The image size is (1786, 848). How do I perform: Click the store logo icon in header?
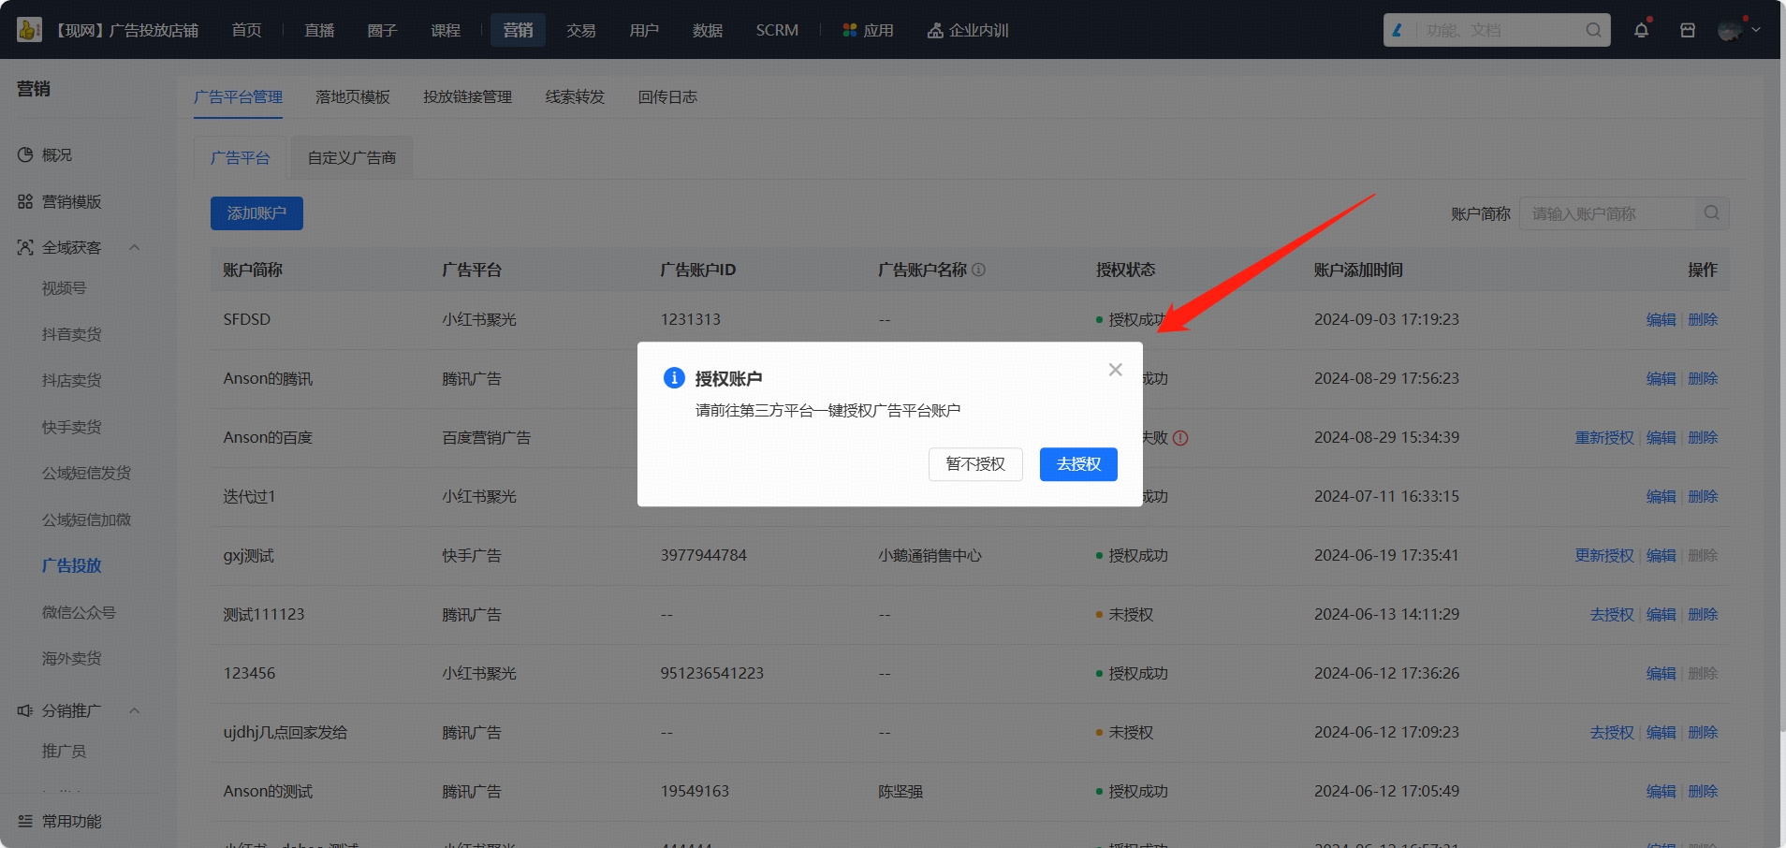pyautogui.click(x=29, y=30)
